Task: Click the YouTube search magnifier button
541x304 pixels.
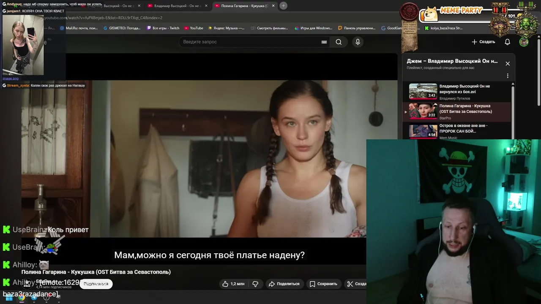Action: (x=339, y=42)
